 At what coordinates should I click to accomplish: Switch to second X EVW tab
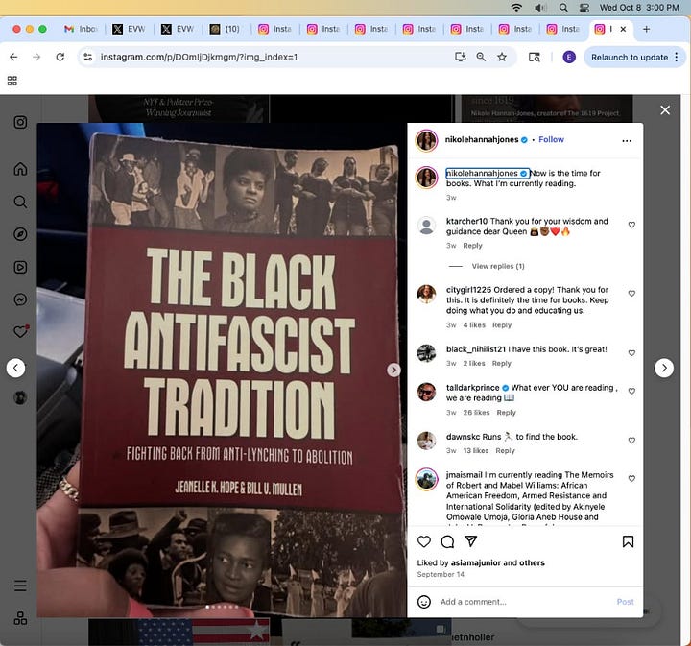178,29
